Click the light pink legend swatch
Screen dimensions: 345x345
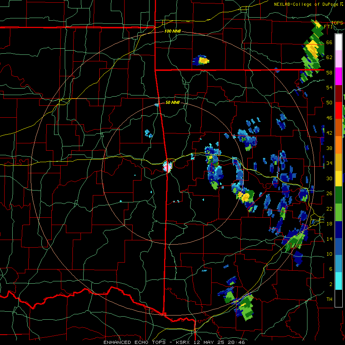[x=338, y=59]
